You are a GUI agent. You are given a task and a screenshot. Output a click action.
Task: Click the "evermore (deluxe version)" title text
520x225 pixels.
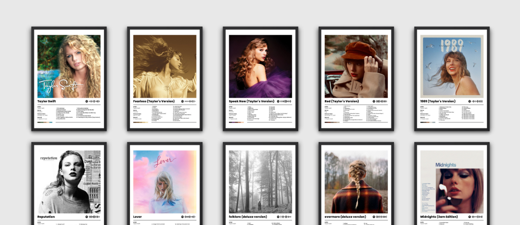click(345, 217)
